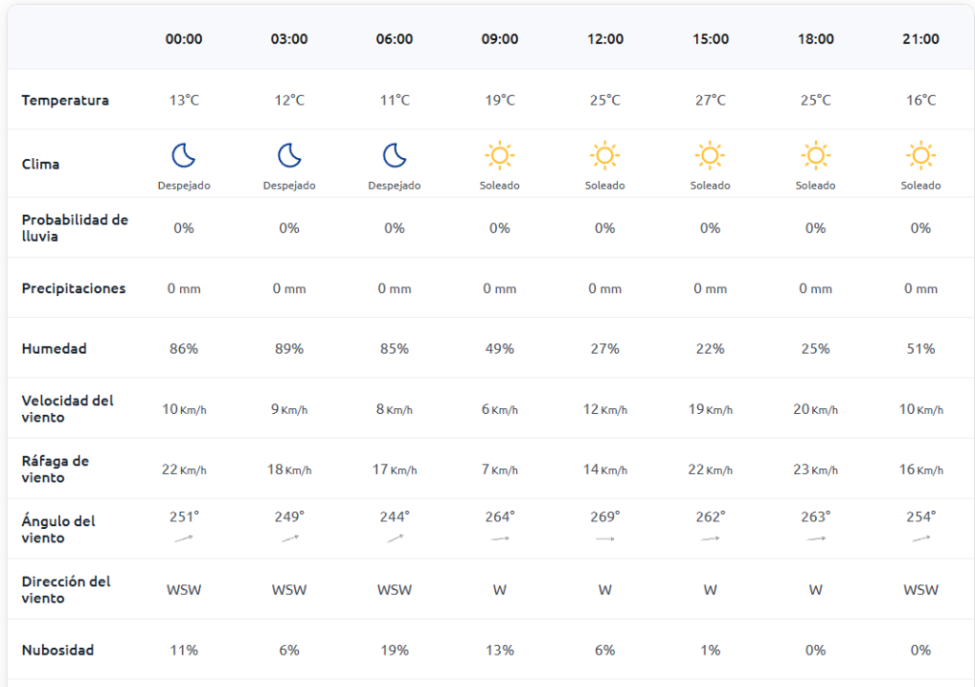Click the Precipitaciones row label

[73, 288]
